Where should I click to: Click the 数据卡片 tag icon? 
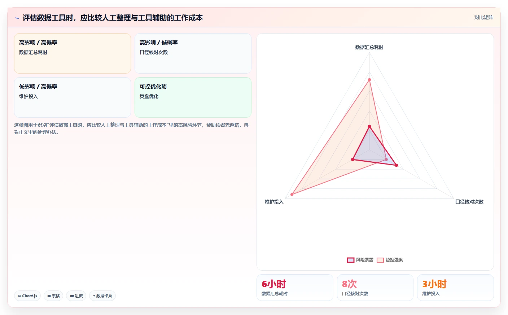(x=94, y=296)
